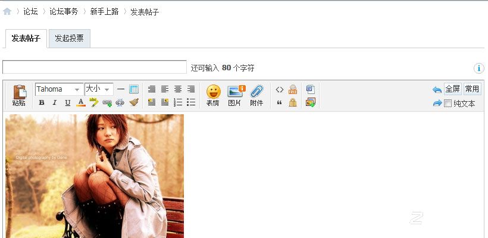Switch to the 发起投票 poll tab
Screen dimensions: 488x238
pyautogui.click(x=70, y=39)
